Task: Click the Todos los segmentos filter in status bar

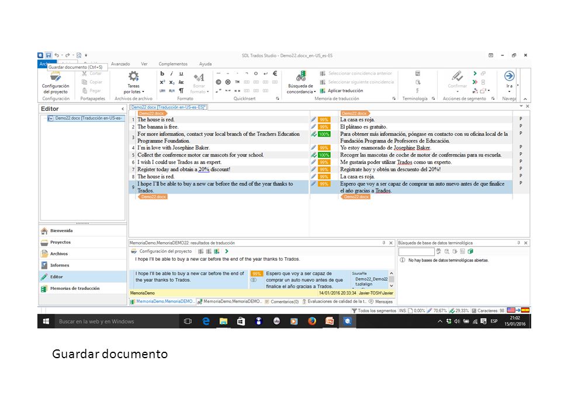Action: [374, 311]
